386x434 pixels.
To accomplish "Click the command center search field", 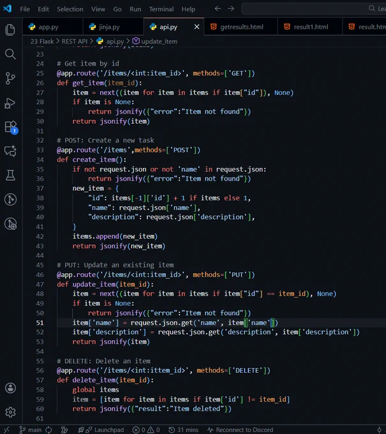I will tap(313, 8).
